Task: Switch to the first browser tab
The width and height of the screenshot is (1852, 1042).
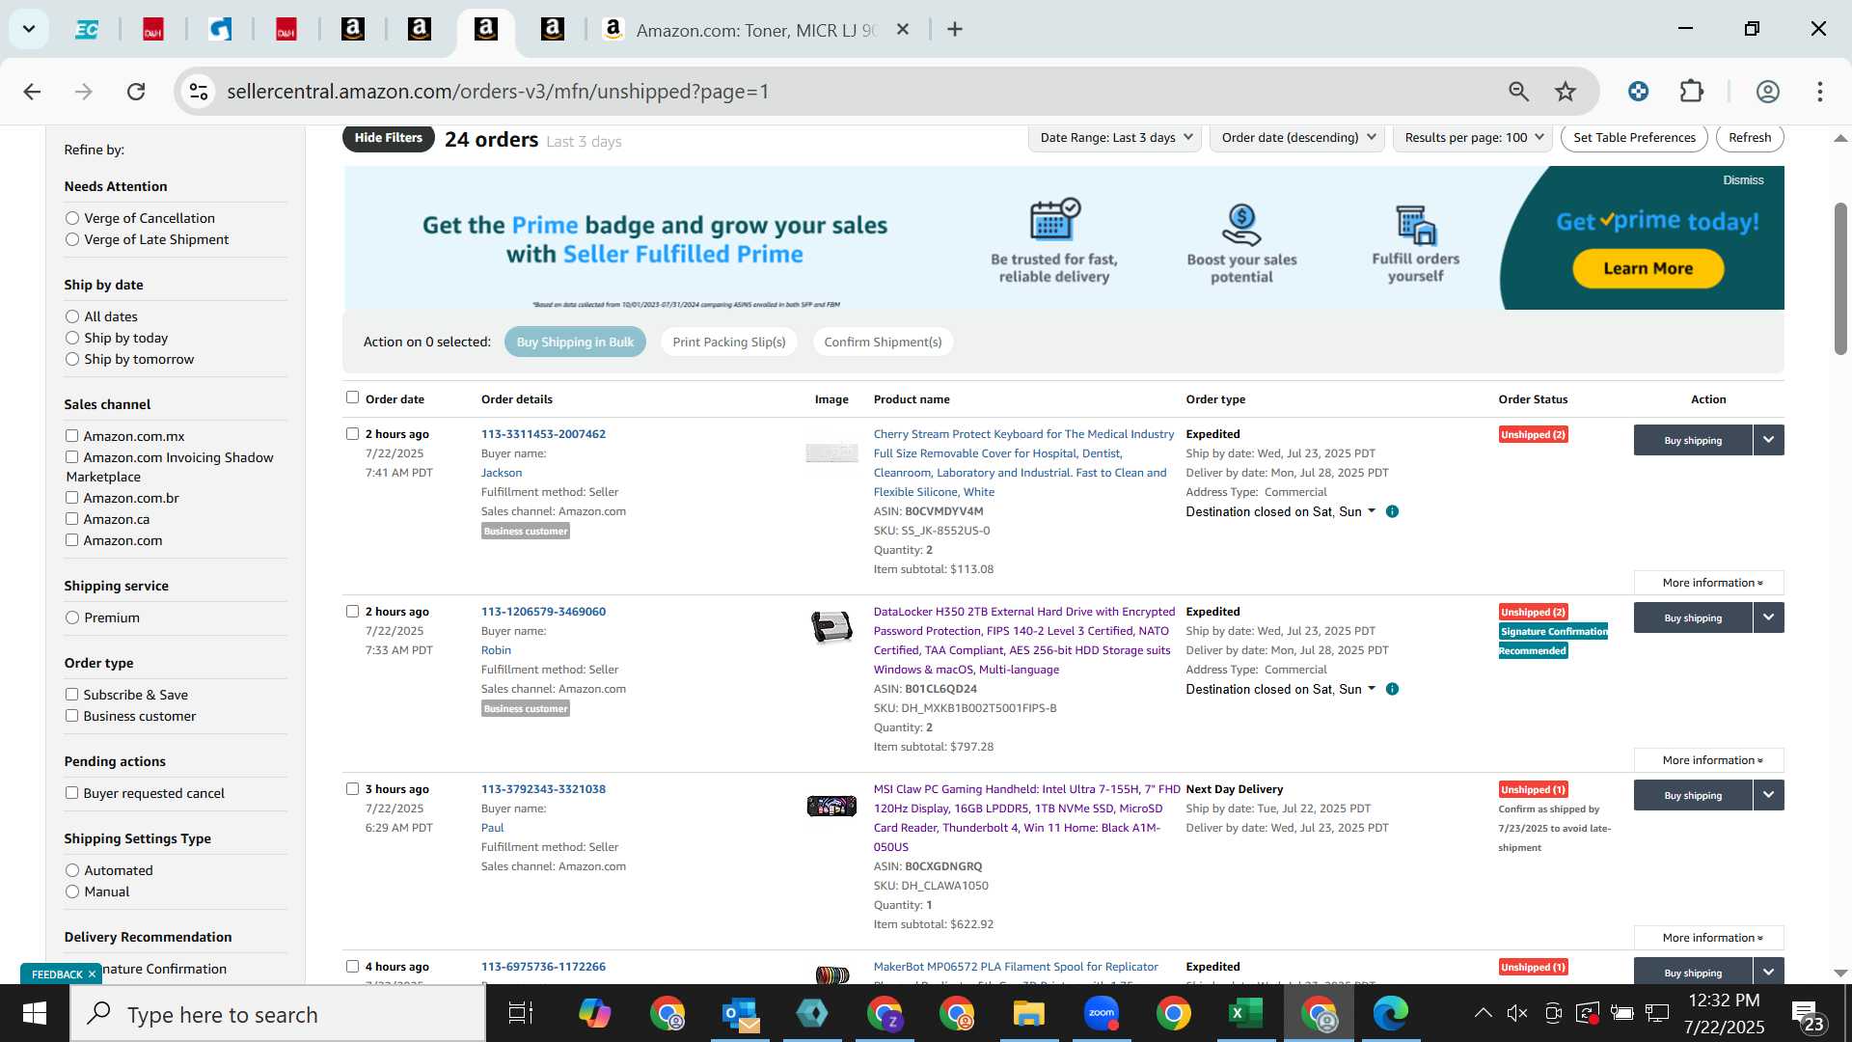Action: coord(87,30)
